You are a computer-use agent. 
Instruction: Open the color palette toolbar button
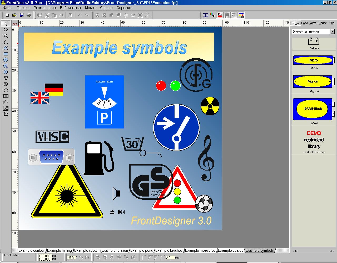212,15
